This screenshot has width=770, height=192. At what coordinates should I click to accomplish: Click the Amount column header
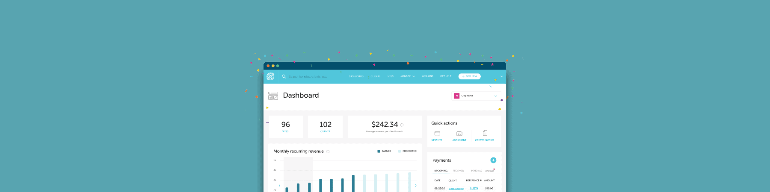[489, 180]
